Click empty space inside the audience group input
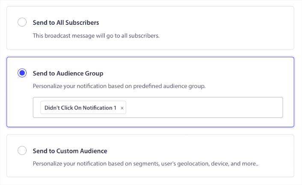302x185 pixels. (205, 108)
